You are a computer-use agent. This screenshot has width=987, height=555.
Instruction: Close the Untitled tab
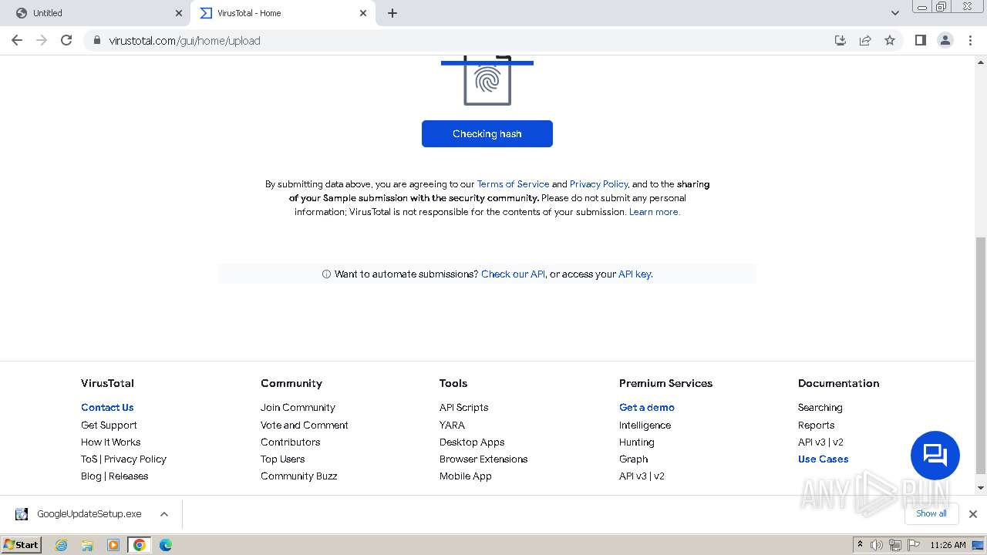[179, 13]
